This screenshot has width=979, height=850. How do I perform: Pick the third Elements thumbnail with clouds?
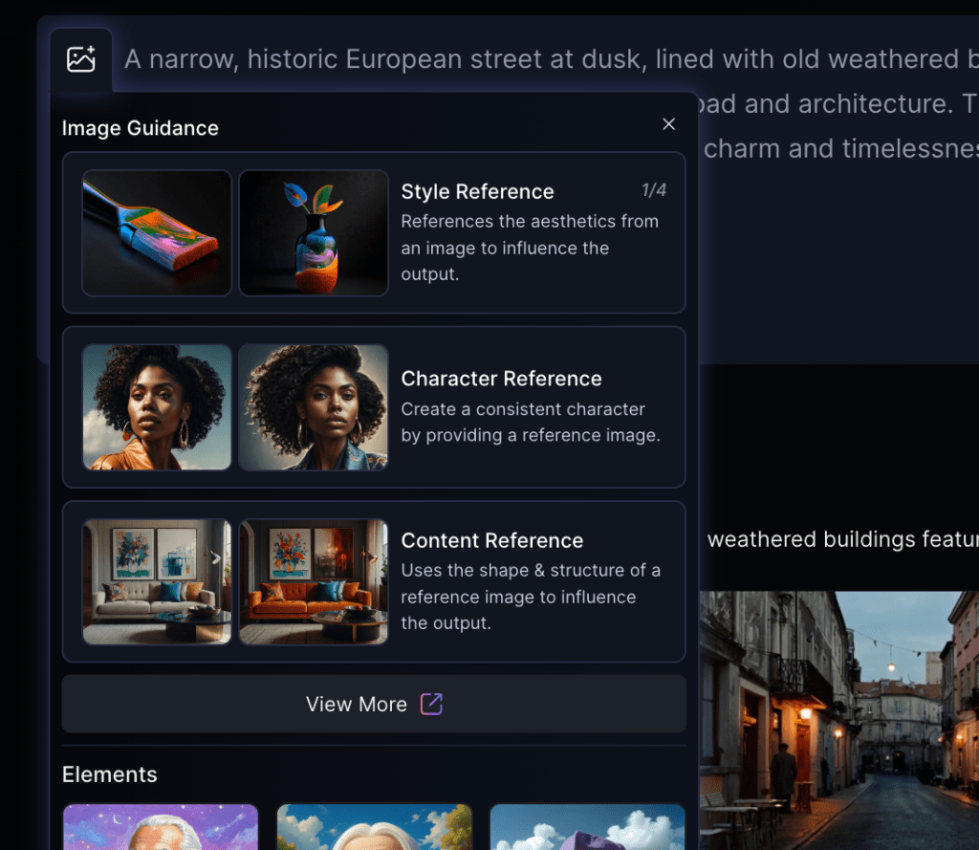coord(587,827)
